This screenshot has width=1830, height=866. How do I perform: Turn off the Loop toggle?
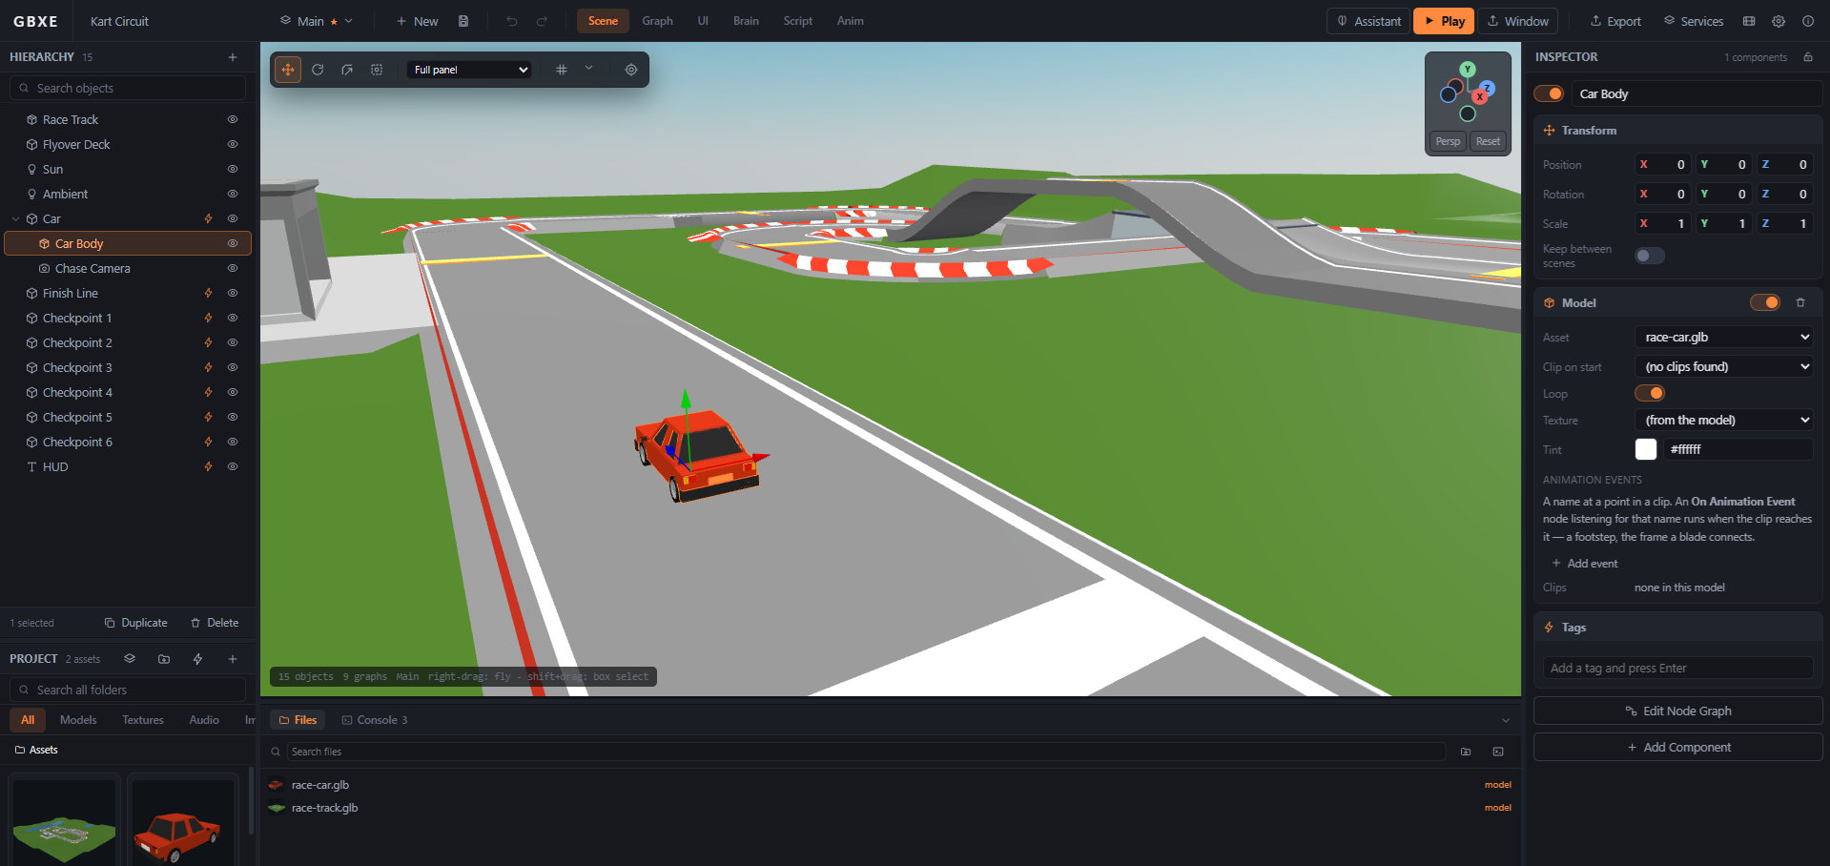[1650, 393]
